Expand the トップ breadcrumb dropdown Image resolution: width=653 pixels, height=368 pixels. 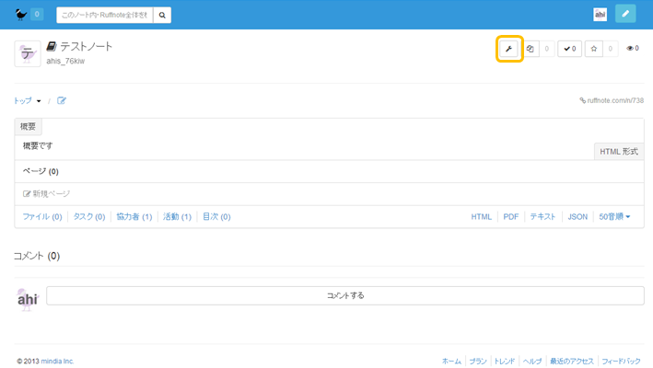27,101
